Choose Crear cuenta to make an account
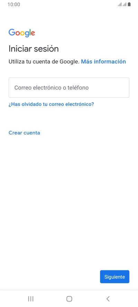 24,133
